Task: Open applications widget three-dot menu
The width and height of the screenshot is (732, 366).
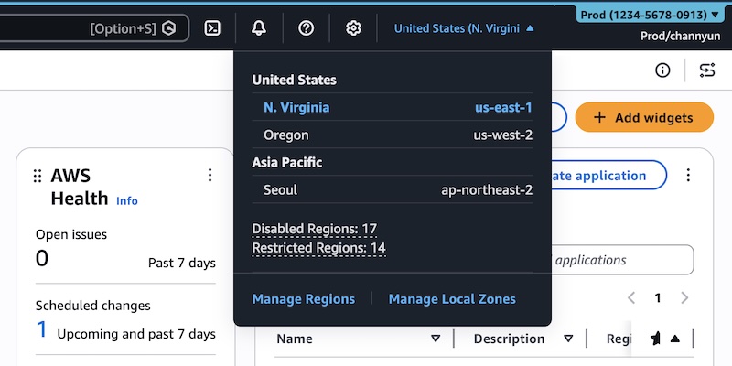Action: pos(688,175)
